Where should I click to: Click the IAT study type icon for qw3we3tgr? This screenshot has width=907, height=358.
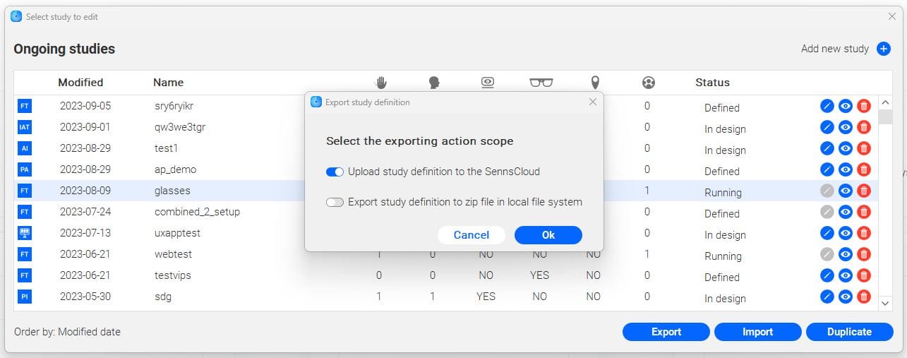tap(25, 127)
